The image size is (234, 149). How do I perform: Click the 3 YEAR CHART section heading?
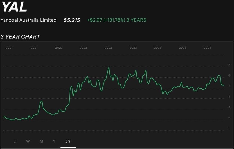pos(20,37)
